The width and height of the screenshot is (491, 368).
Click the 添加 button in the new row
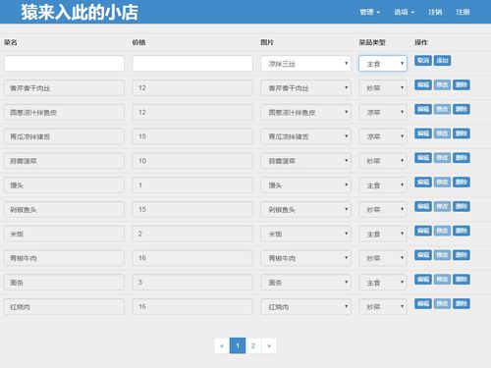coord(442,61)
